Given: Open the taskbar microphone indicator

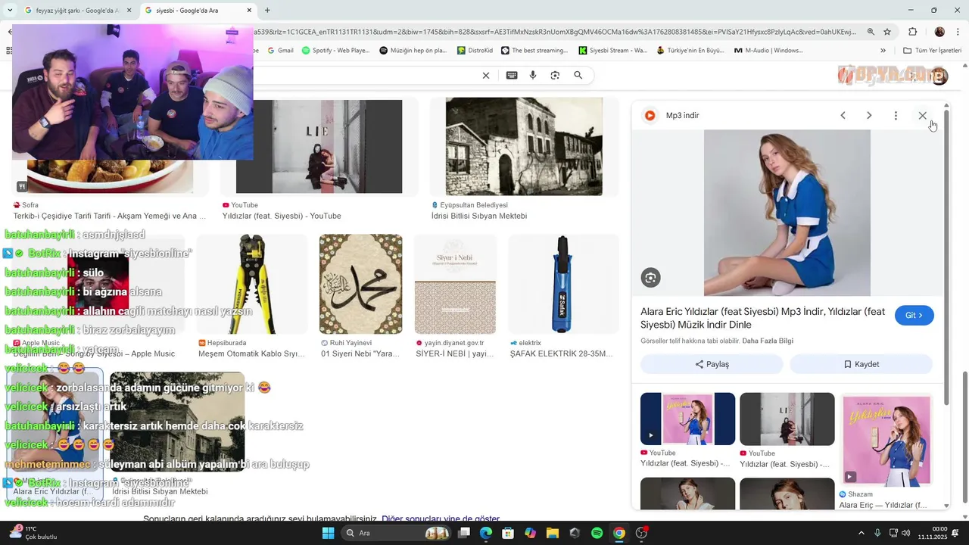Looking at the screenshot, I should pyautogui.click(x=877, y=533).
